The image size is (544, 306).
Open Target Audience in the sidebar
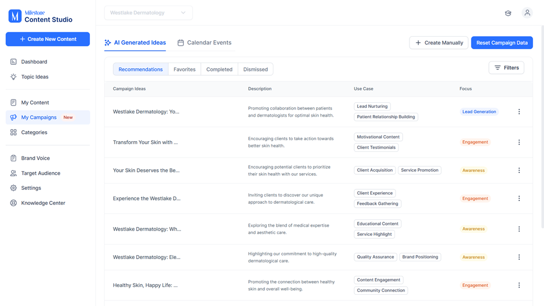tap(47, 173)
